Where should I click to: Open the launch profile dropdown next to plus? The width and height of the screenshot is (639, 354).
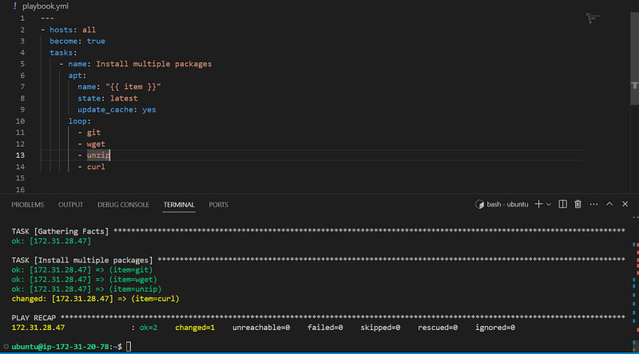click(549, 204)
